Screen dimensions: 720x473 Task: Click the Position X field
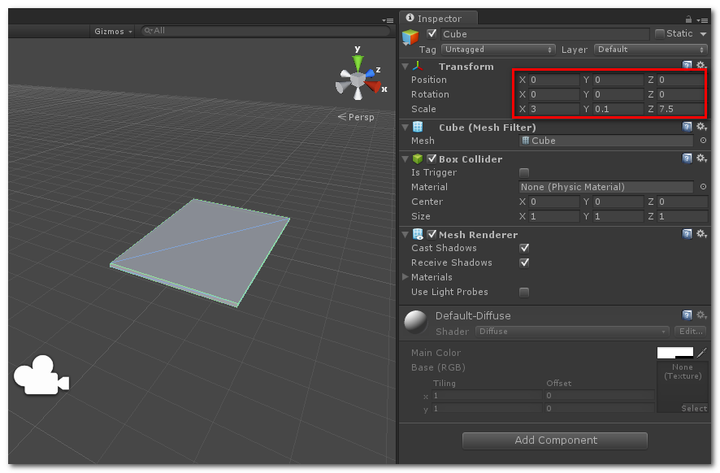click(x=553, y=80)
